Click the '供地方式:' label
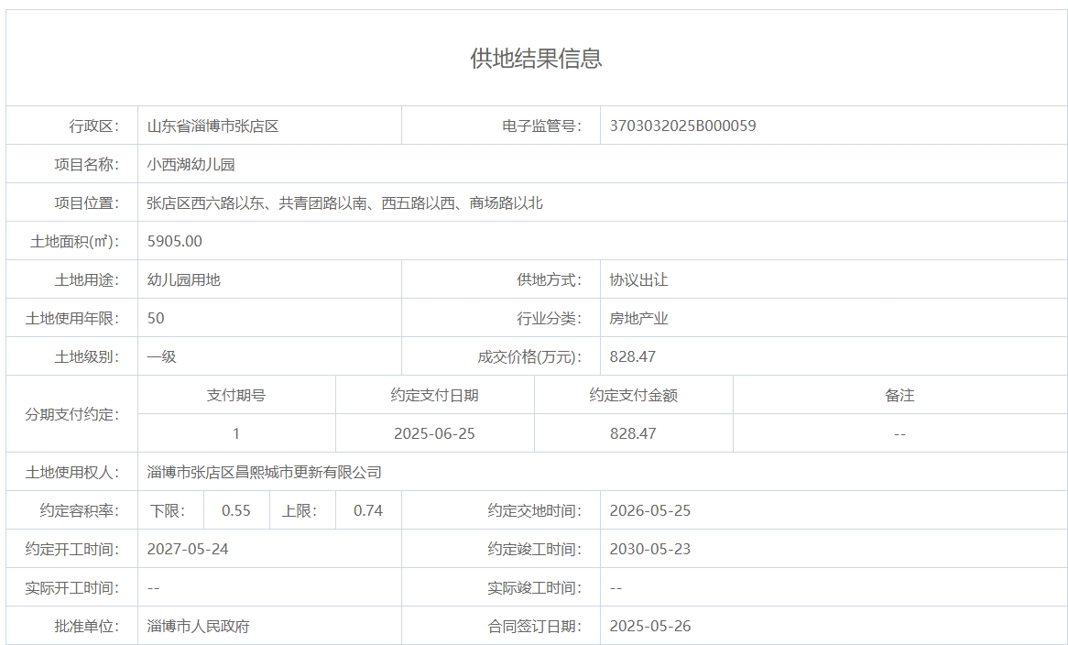The width and height of the screenshot is (1068, 645). (x=550, y=280)
